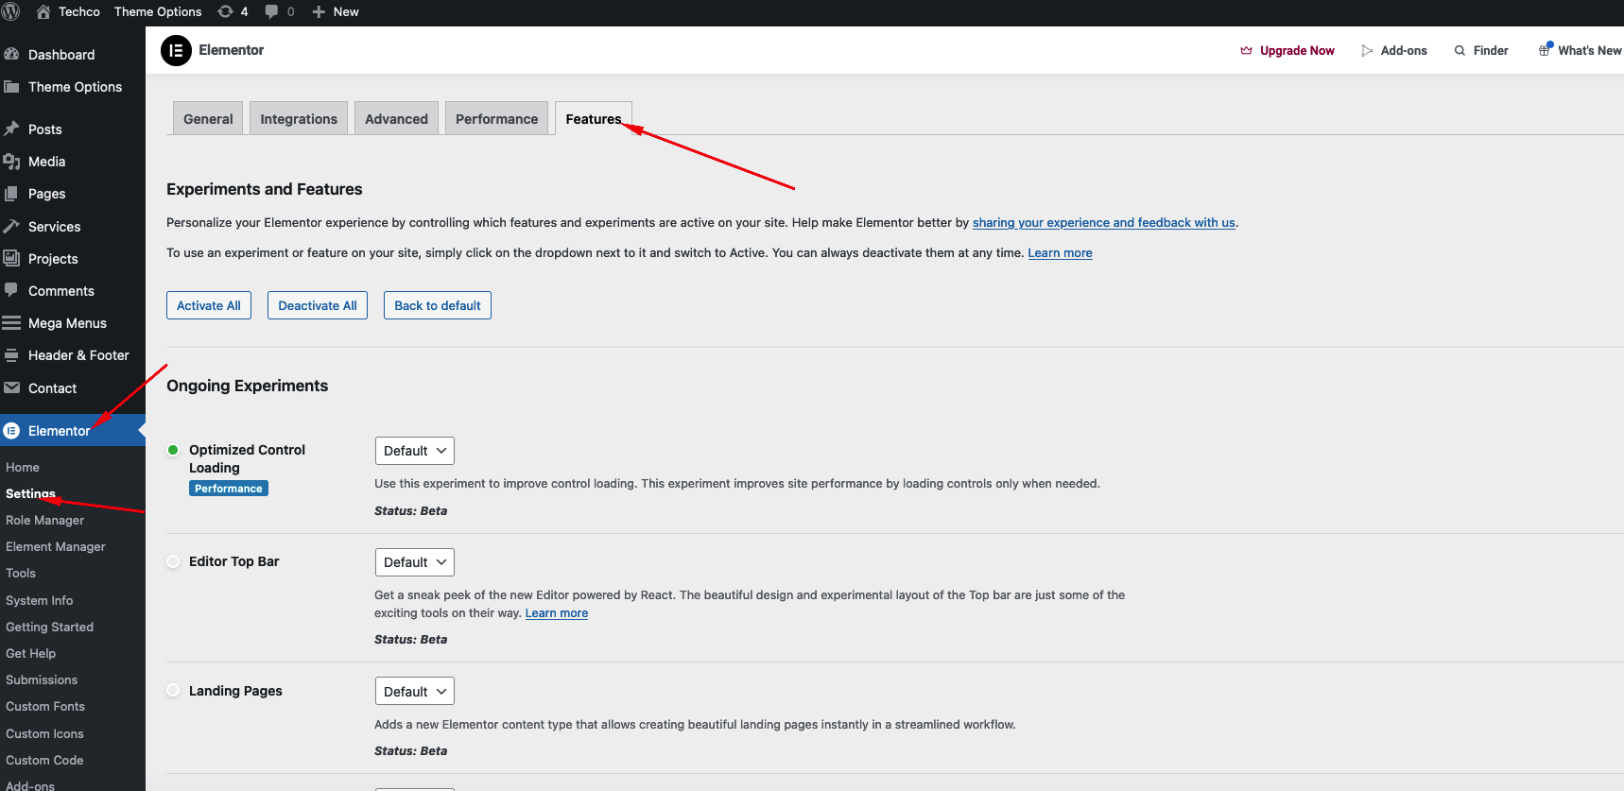Click the Optimized Control Loading status indicator
The image size is (1624, 791).
tap(173, 450)
